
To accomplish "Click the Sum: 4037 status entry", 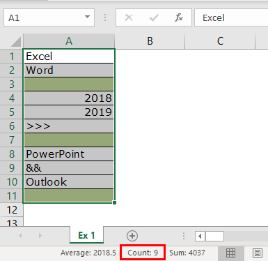I will point(187,253).
